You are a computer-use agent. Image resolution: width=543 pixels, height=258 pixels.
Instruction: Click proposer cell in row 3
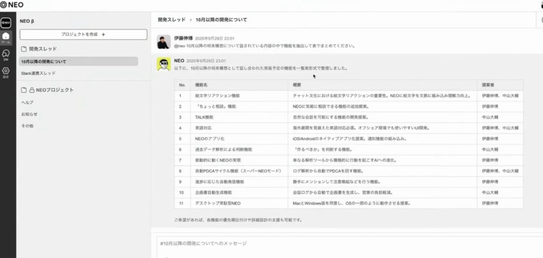(500, 117)
